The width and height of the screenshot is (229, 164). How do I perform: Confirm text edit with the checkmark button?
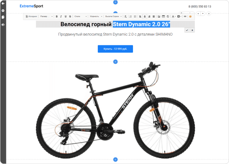(x=187, y=30)
